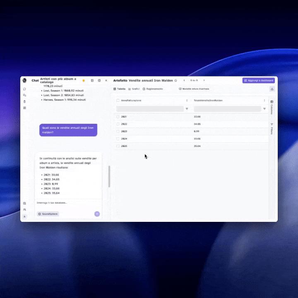The height and width of the screenshot is (298, 298).
Task: Expand the Columns side panel
Action: click(272, 107)
